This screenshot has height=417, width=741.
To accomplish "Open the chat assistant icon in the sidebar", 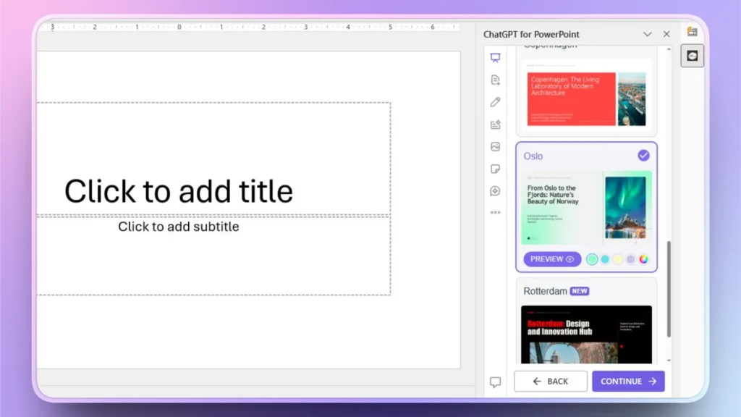I will coord(495,190).
